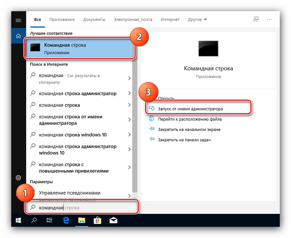
Task: Open the Settings gear icon
Action: (x=18, y=177)
